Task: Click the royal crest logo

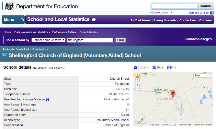Action: (x=9, y=6)
